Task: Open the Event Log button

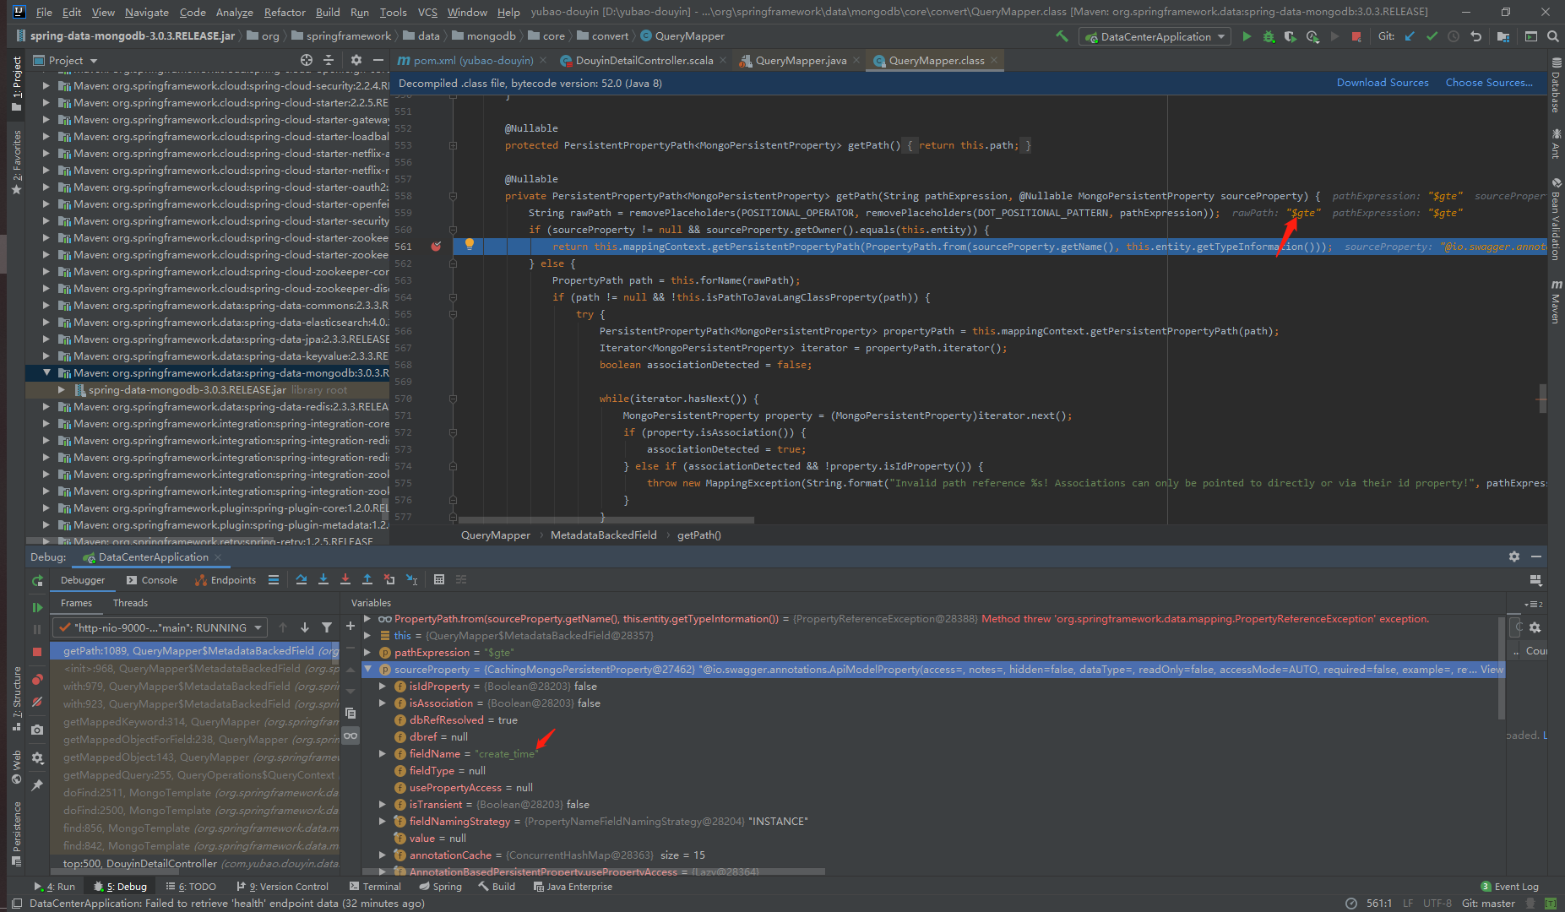Action: coord(1509,887)
